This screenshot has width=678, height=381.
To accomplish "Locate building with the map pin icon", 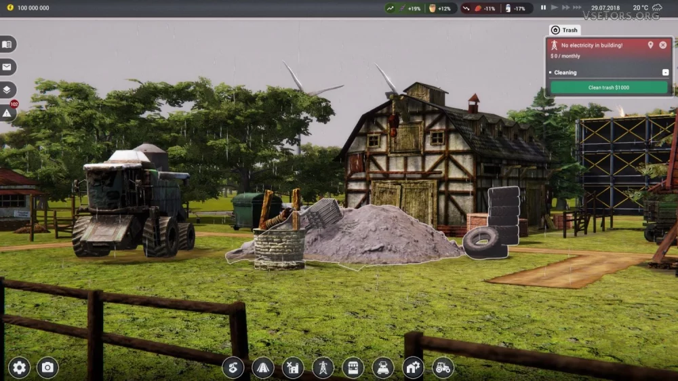I will (x=650, y=45).
